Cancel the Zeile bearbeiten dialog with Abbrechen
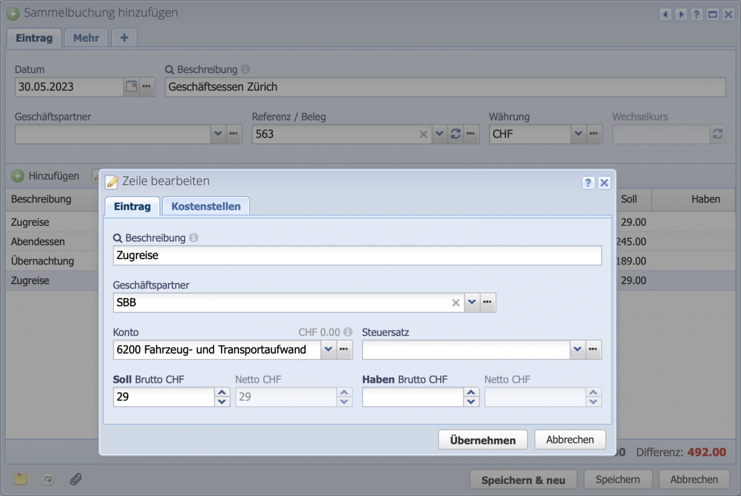The height and width of the screenshot is (496, 741). click(569, 440)
